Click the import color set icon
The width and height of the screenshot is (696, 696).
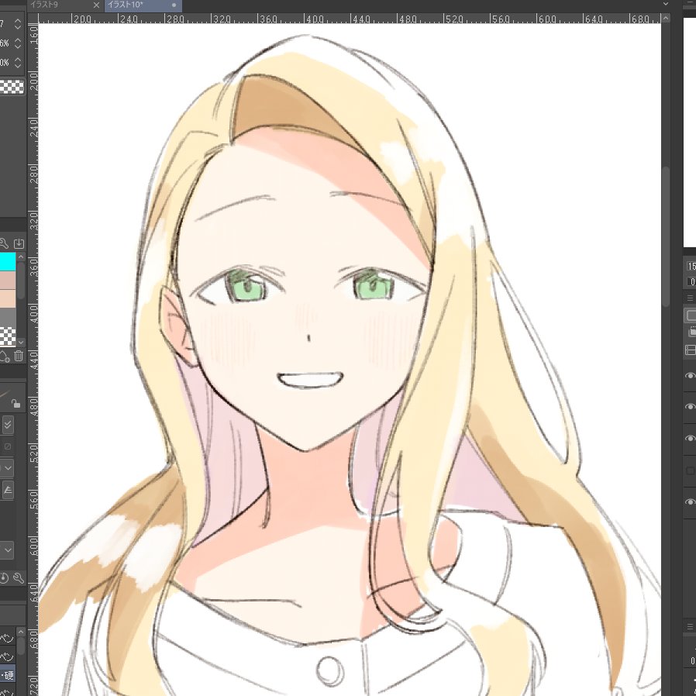(19, 243)
